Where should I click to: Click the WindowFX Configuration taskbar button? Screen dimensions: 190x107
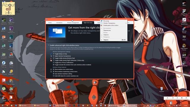coord(130,106)
